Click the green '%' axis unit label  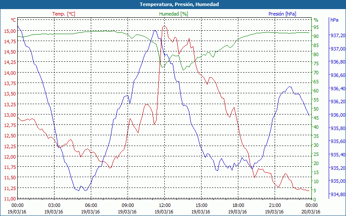(316, 20)
